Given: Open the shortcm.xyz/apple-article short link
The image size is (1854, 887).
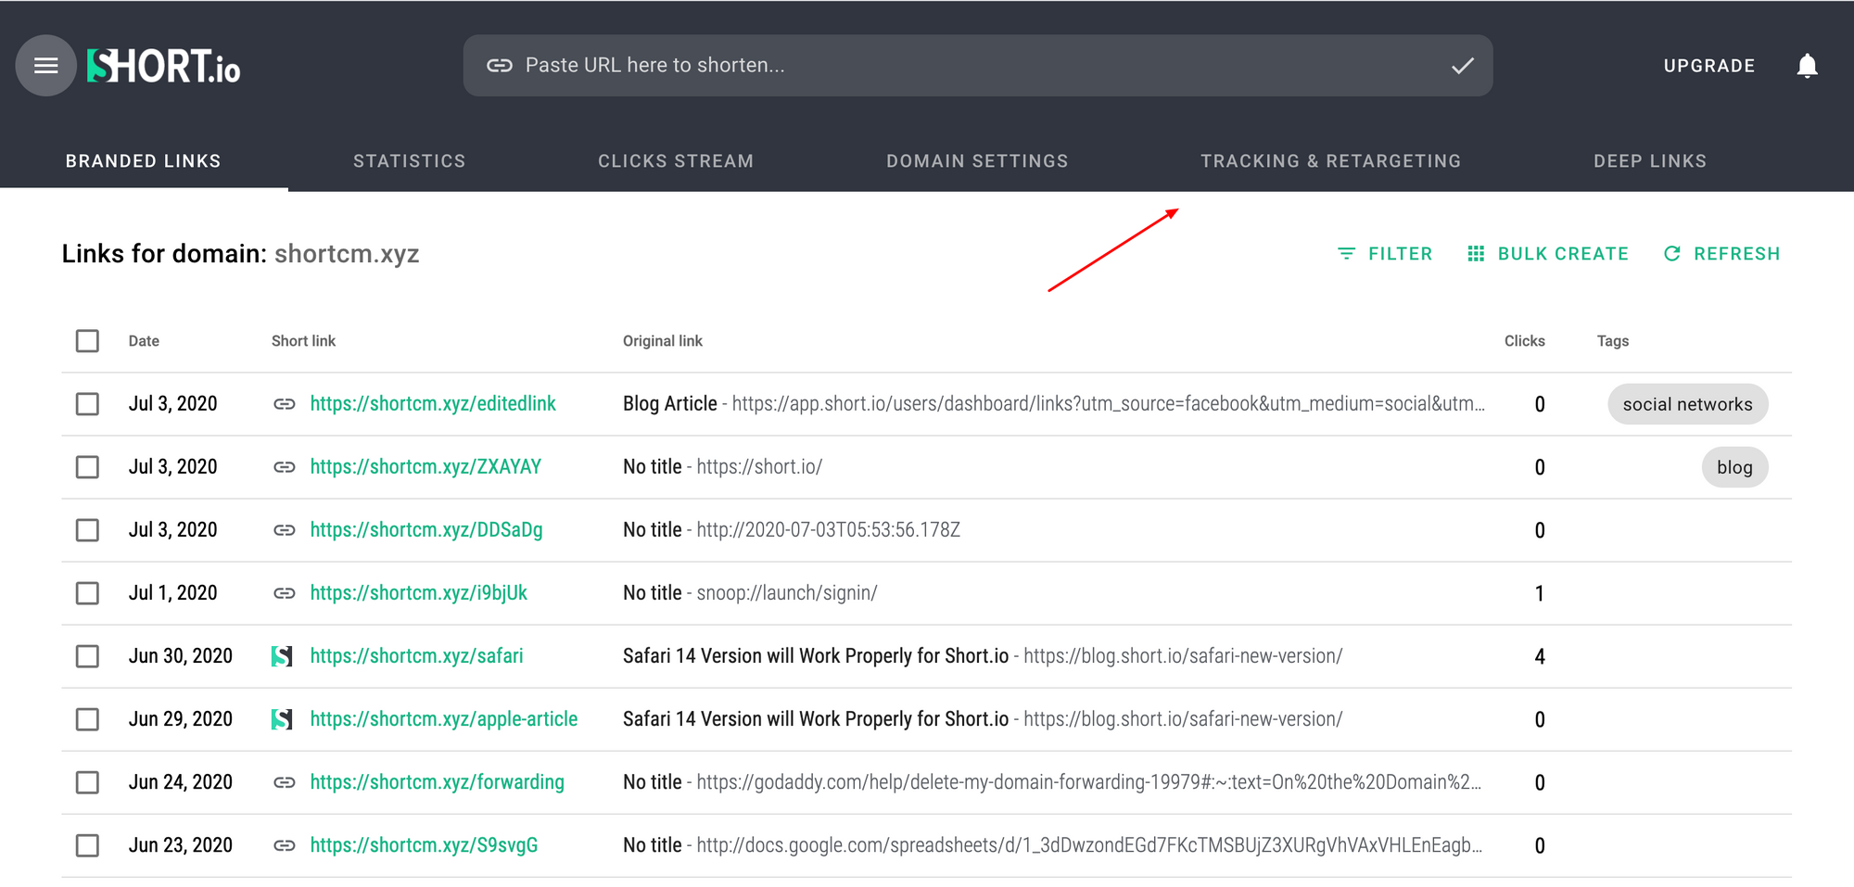Looking at the screenshot, I should (x=444, y=718).
